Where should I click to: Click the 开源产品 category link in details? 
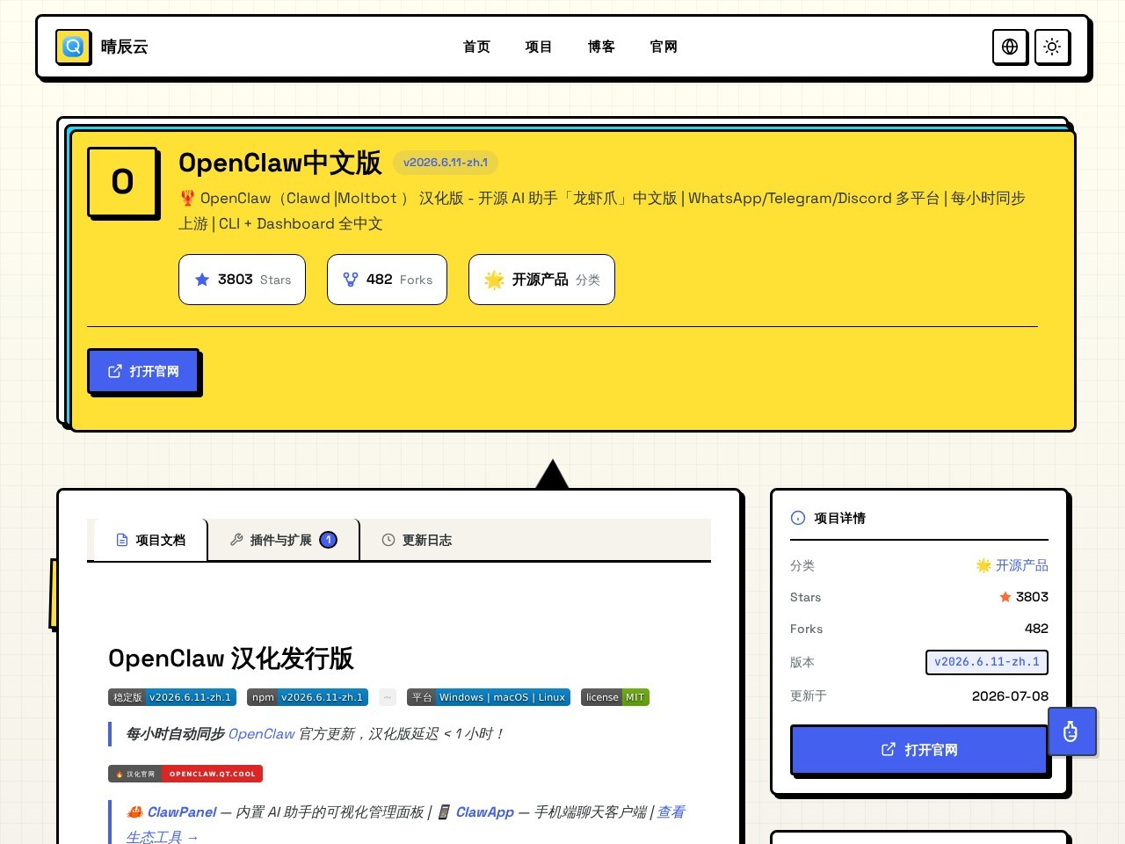point(1012,565)
